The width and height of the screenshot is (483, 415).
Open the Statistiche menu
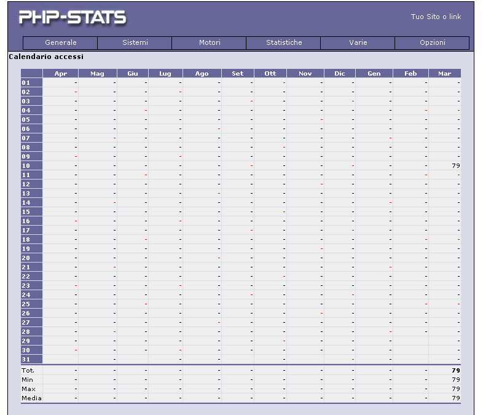[283, 43]
